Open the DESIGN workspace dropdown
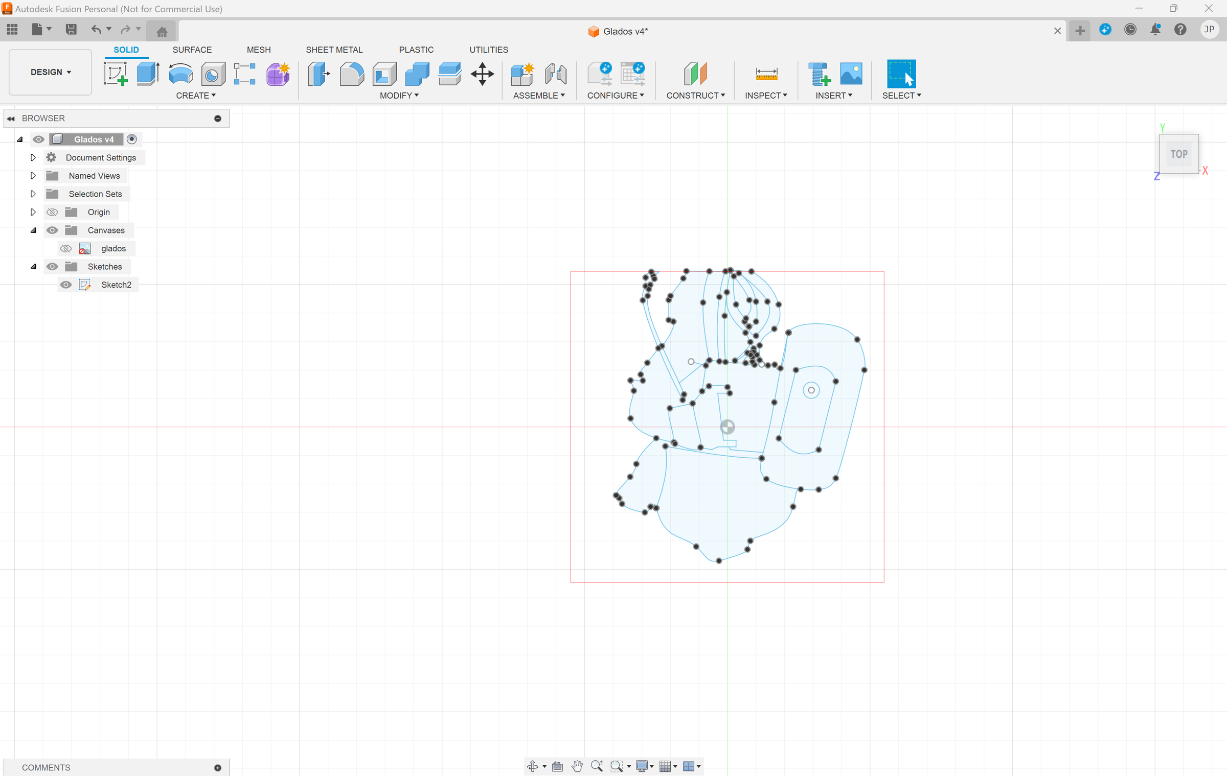This screenshot has width=1227, height=776. [x=51, y=72]
